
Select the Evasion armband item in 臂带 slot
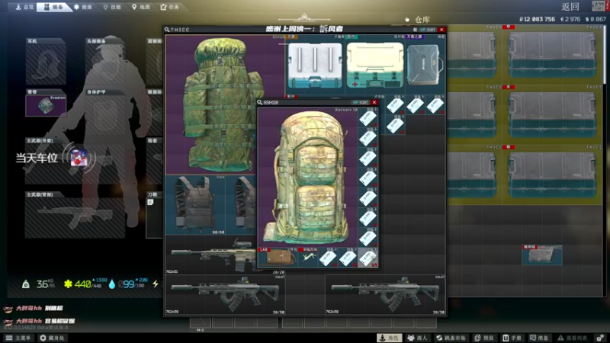[46, 105]
